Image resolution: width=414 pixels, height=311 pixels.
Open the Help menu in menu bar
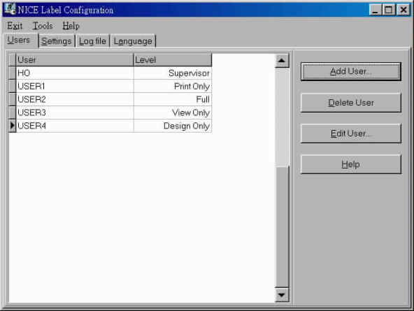[x=71, y=26]
